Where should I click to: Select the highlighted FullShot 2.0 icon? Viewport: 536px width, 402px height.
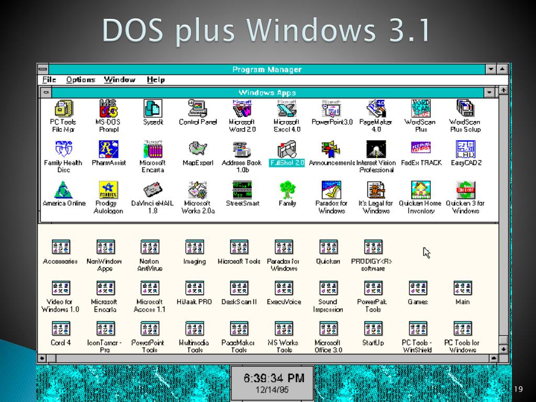[x=287, y=149]
